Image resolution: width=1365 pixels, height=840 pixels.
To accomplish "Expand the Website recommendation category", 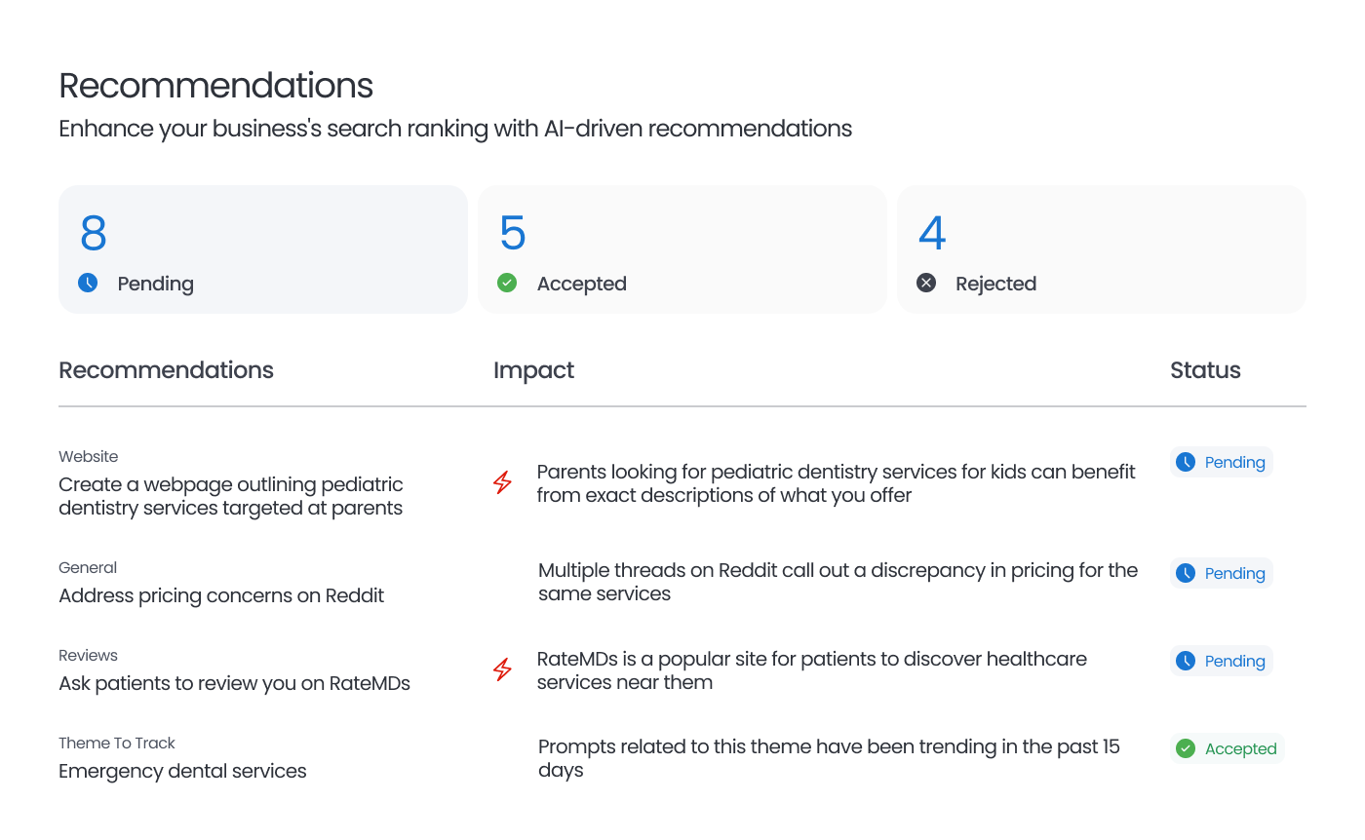I will coord(88,456).
